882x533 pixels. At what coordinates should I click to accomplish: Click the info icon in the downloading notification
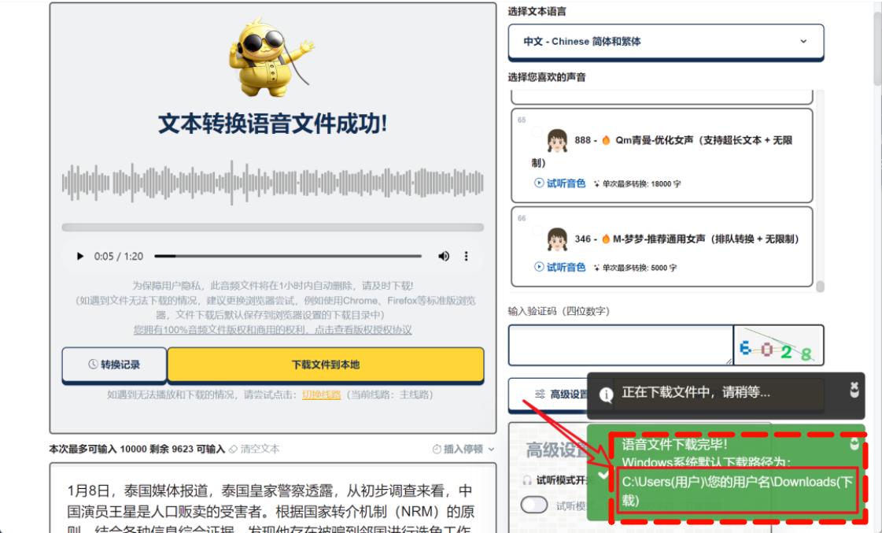click(606, 394)
